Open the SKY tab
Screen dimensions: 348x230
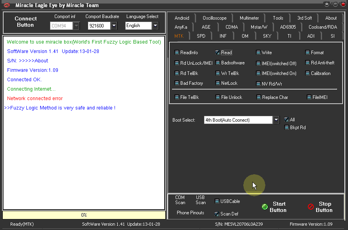(267, 36)
